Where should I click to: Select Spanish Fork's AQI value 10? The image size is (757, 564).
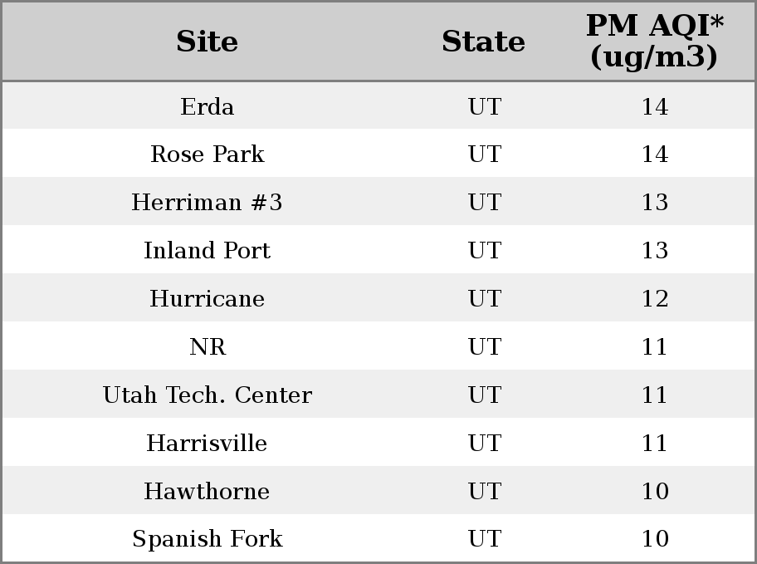(x=655, y=539)
